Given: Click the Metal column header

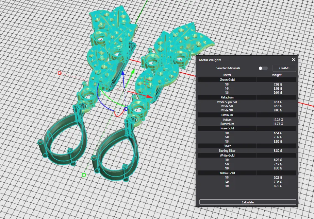Looking at the screenshot, I should pos(227,75).
